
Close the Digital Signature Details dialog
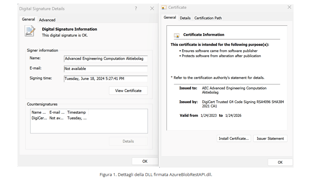coord(152,9)
